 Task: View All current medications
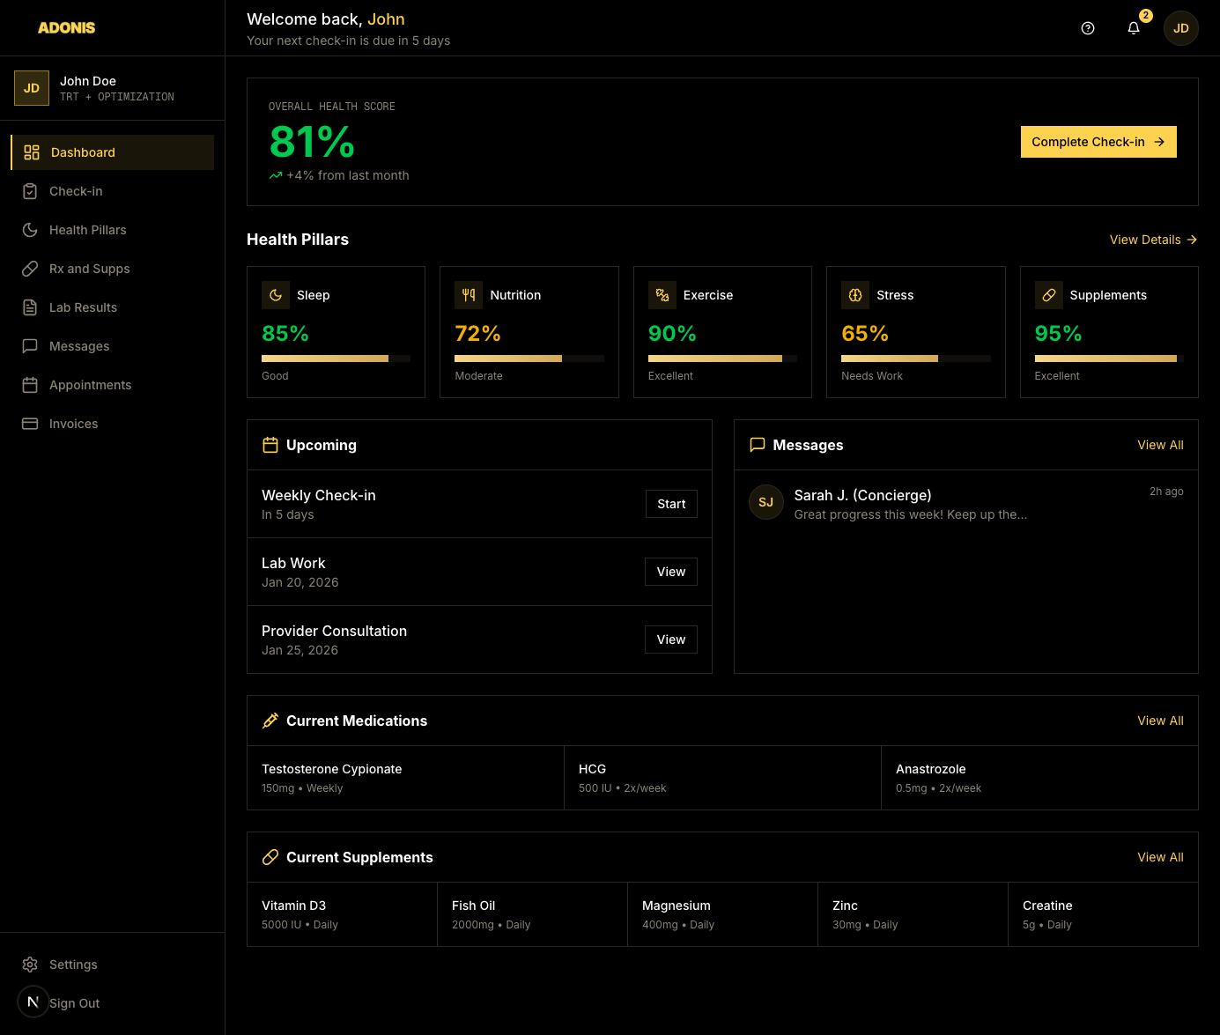point(1160,721)
